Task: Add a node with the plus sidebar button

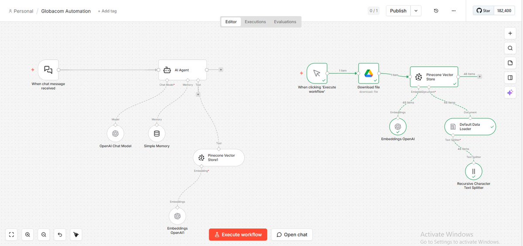Action: [510, 33]
